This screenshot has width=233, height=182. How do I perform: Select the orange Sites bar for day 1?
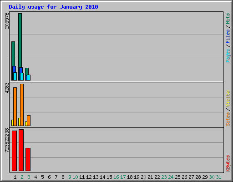[x=15, y=106]
